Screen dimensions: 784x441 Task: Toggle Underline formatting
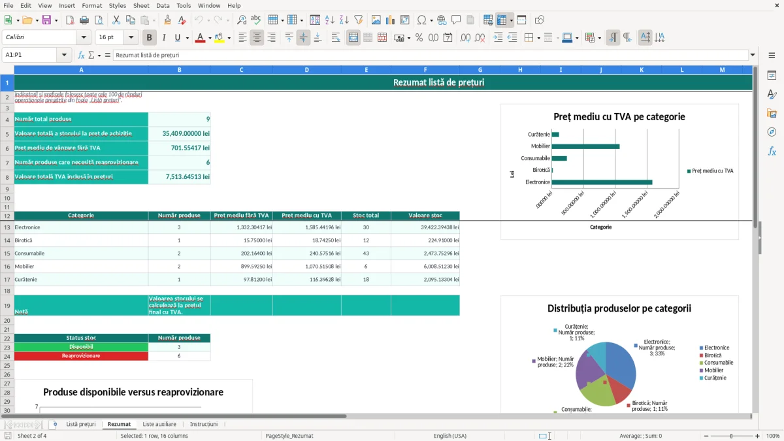178,38
